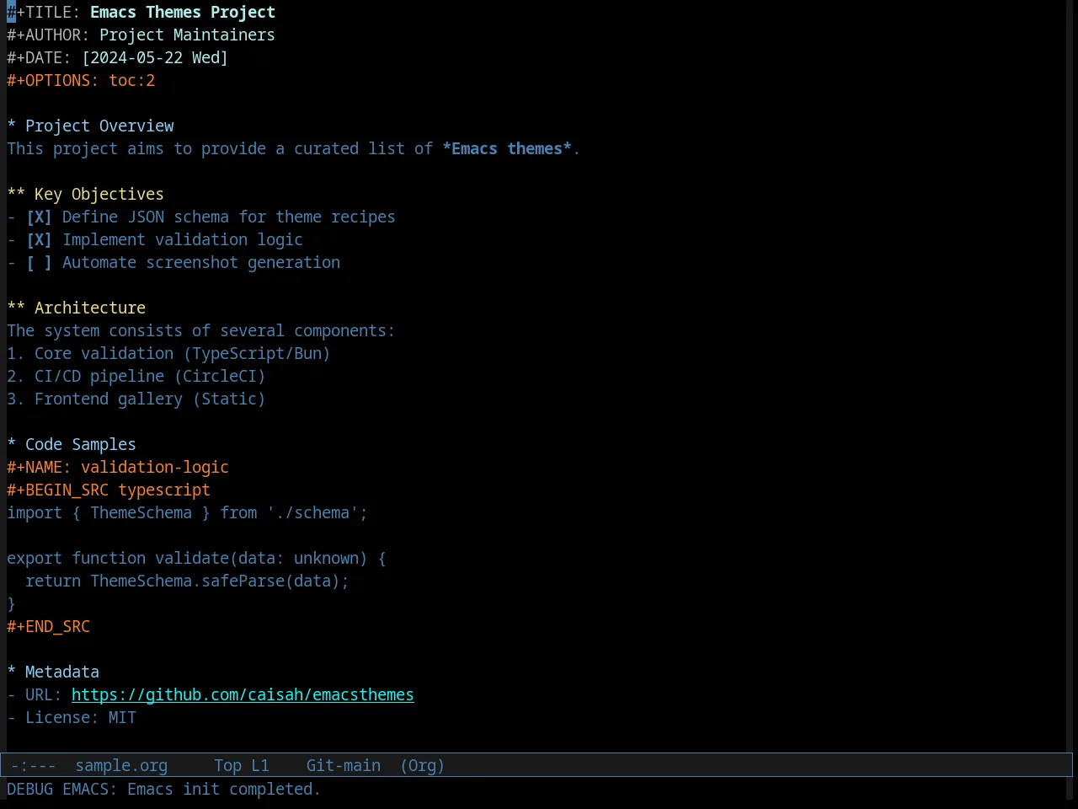This screenshot has height=809, width=1078.
Task: Collapse the 'Code Samples' heading star
Action: (11, 445)
